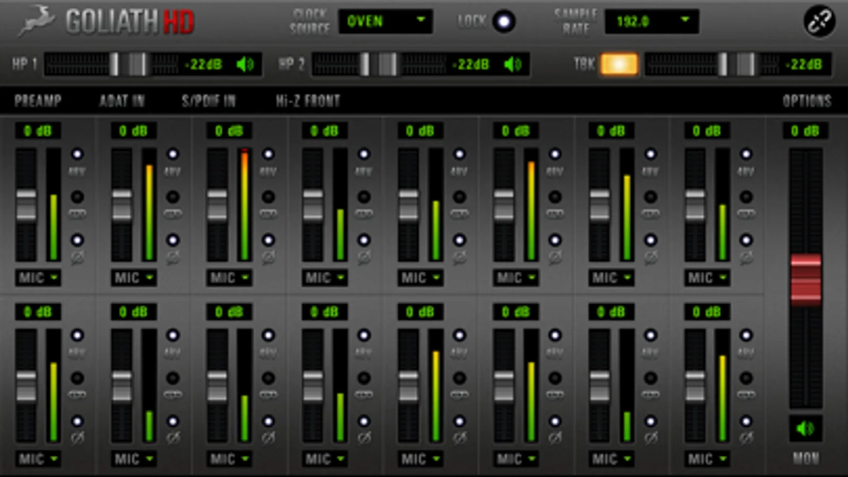This screenshot has height=477, width=848.
Task: Click link chain symbol on fifth top-row channel
Action: [x=459, y=214]
